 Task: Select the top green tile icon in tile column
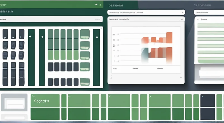pos(85,34)
